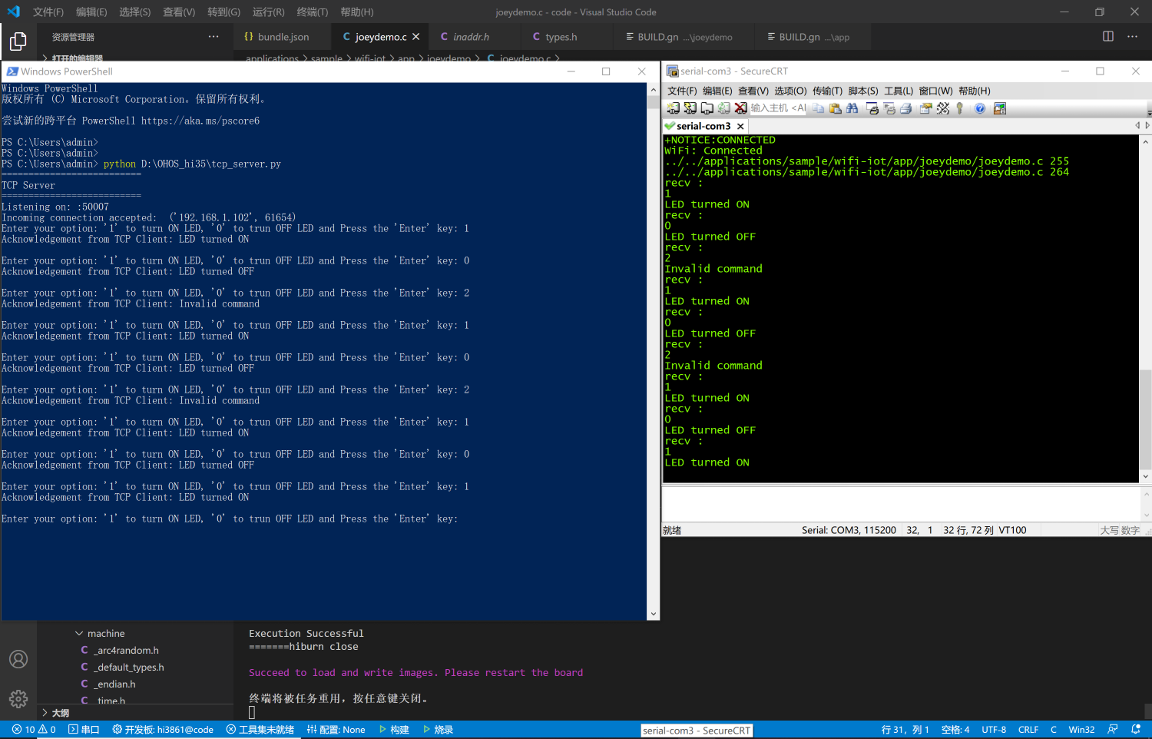Click 工具集未就绪 status bar item
1152x739 pixels.
[x=260, y=730]
